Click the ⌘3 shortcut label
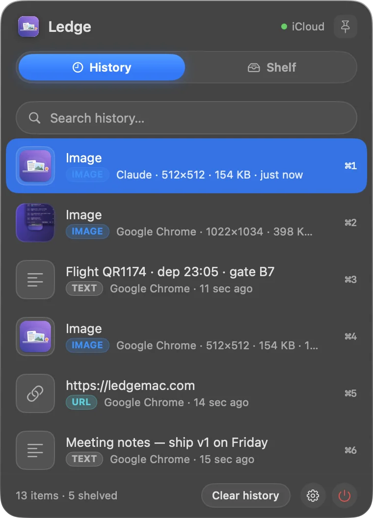Image resolution: width=373 pixels, height=518 pixels. point(350,280)
